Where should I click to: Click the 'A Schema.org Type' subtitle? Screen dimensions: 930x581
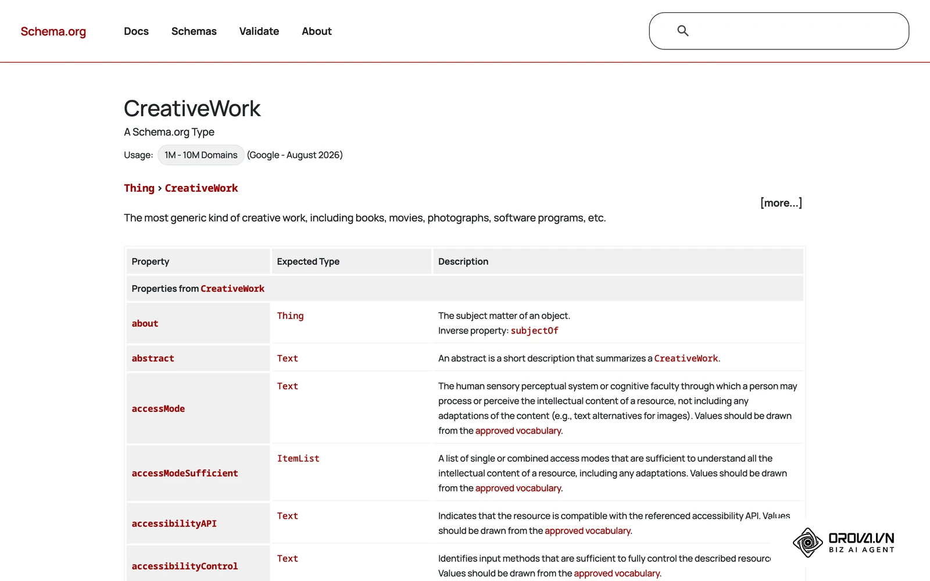click(169, 132)
